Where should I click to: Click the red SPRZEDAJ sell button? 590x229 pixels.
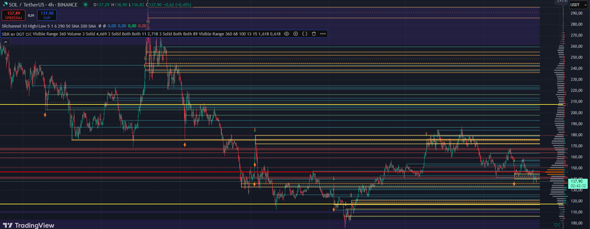point(14,15)
